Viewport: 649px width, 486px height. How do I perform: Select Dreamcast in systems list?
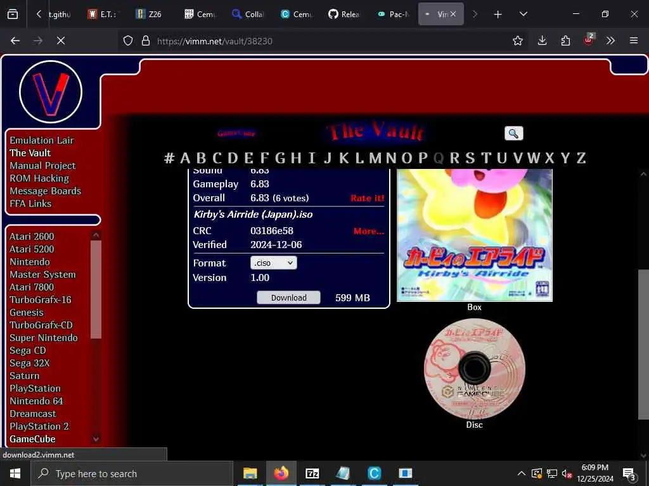click(33, 414)
